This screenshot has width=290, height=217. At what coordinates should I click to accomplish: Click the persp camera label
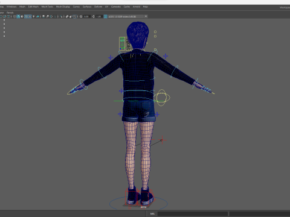click(x=143, y=207)
